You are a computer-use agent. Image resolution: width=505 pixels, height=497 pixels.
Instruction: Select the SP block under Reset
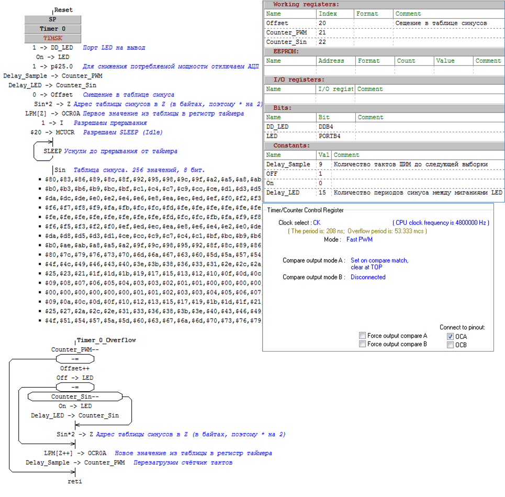tap(52, 19)
